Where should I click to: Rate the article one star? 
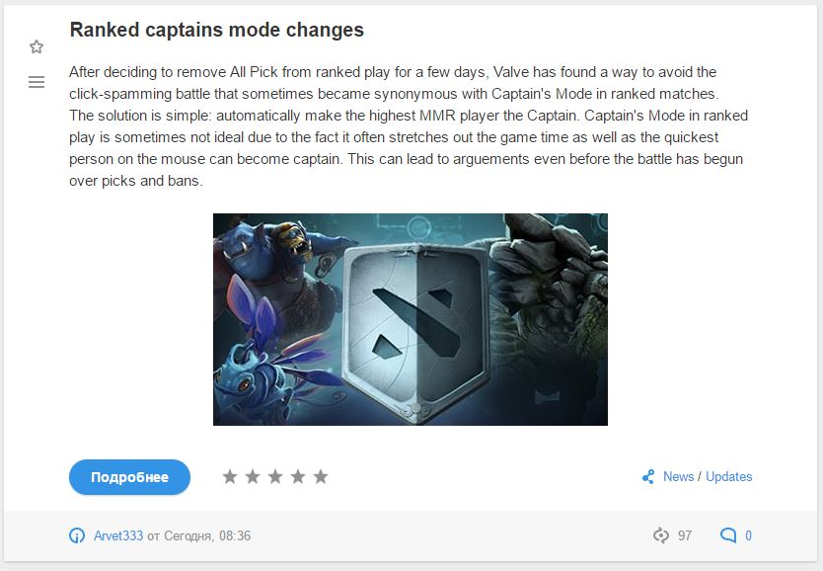tap(230, 476)
